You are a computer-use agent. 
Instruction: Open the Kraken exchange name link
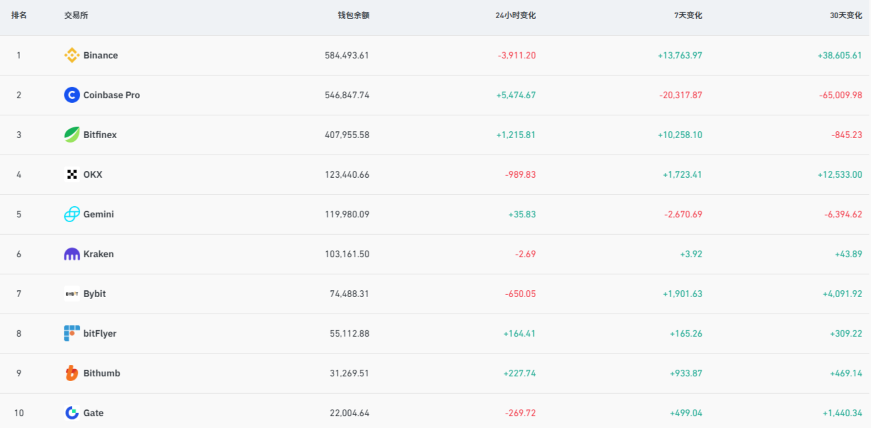coord(99,254)
